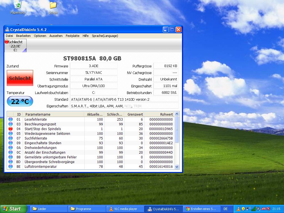Open the volume speaker tray icon
Viewport: 284px width, 213px height.
point(258,209)
